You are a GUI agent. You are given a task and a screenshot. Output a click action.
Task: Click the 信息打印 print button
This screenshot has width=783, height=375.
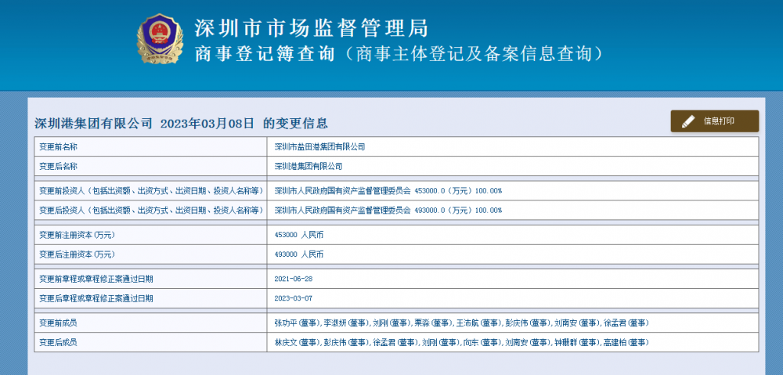pos(715,121)
